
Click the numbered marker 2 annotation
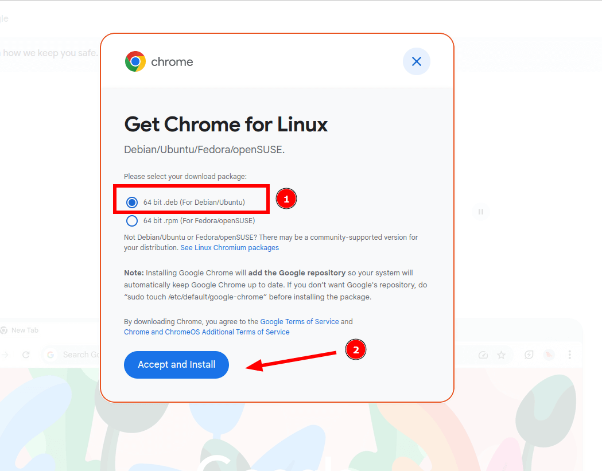click(356, 349)
